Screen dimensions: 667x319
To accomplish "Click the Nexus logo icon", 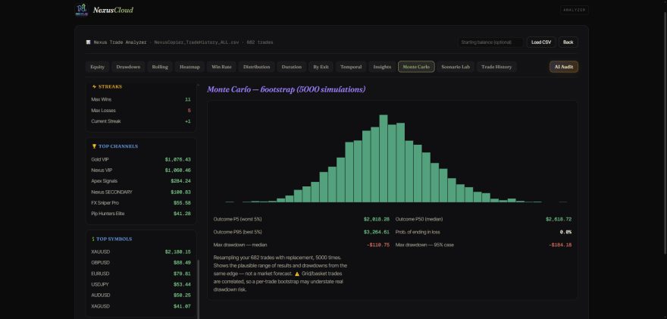I will point(81,10).
